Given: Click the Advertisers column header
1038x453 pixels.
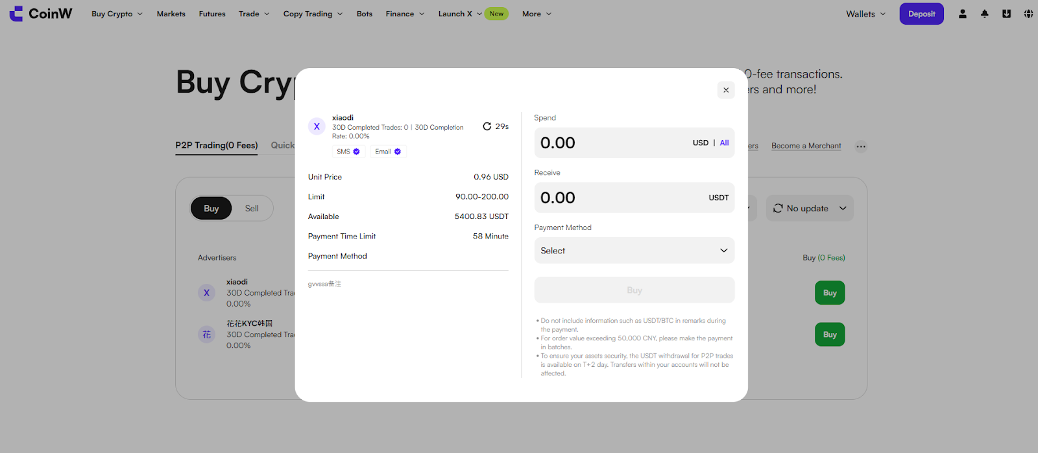Looking at the screenshot, I should (x=217, y=258).
